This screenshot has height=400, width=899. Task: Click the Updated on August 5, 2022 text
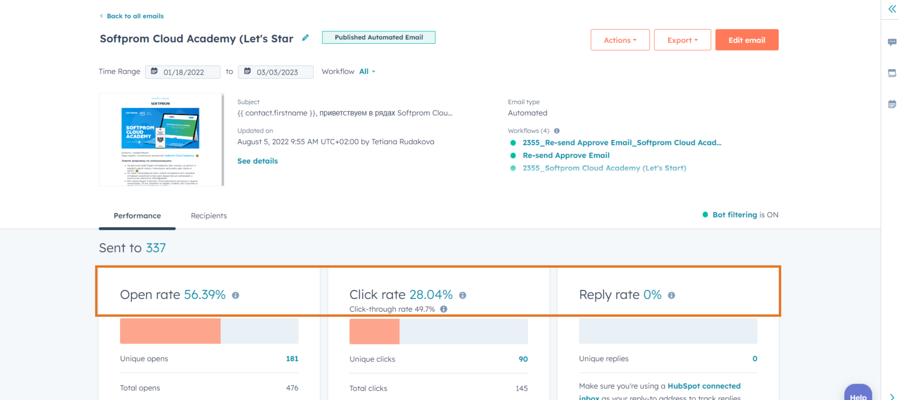coord(336,142)
